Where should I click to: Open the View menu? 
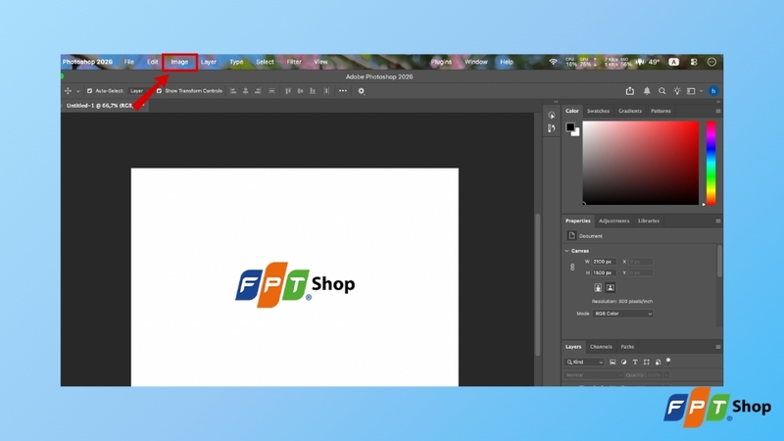coord(320,62)
